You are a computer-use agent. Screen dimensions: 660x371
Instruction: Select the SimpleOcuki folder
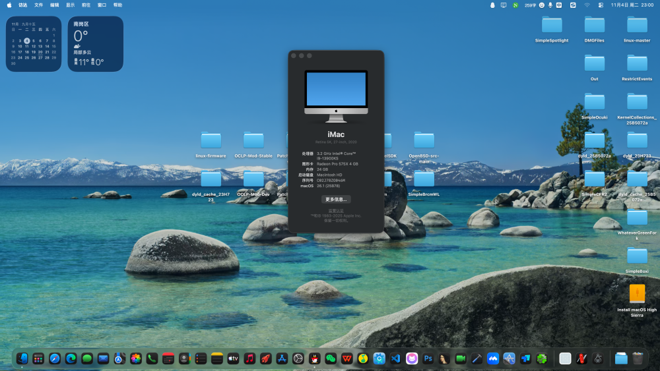[595, 106]
